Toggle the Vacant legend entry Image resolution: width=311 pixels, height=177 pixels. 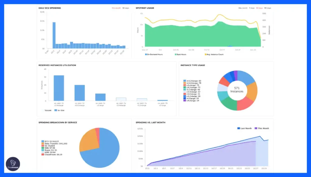coord(47,110)
